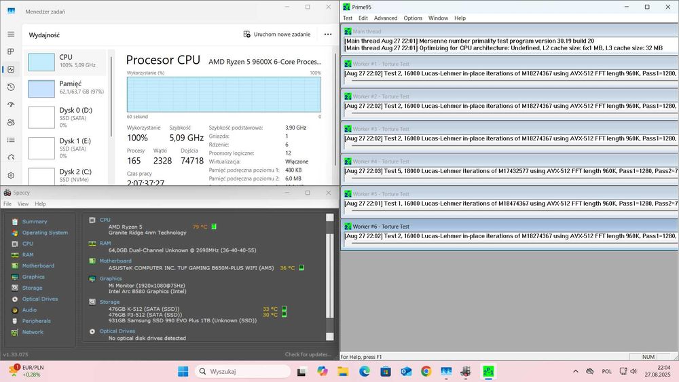The width and height of the screenshot is (679, 382).
Task: Open Prime95 Test menu
Action: [x=348, y=18]
